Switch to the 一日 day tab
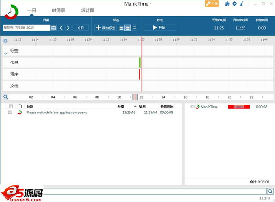Screen dimensions: 275x202 pos(32,11)
